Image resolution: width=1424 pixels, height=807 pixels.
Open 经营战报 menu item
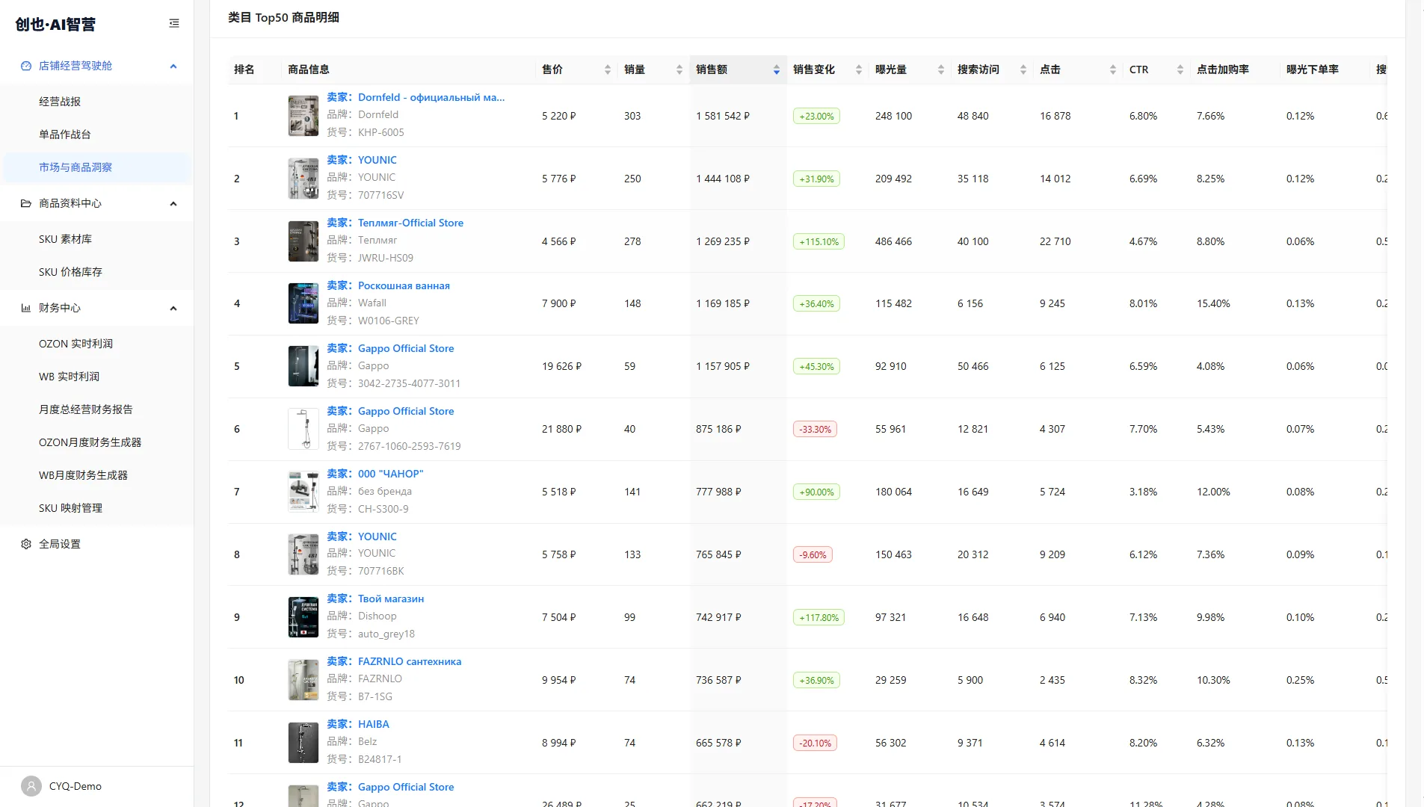(97, 102)
